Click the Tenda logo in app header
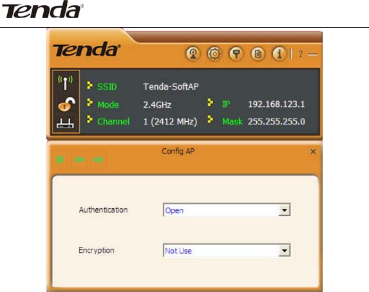The width and height of the screenshot is (369, 292). (x=86, y=49)
